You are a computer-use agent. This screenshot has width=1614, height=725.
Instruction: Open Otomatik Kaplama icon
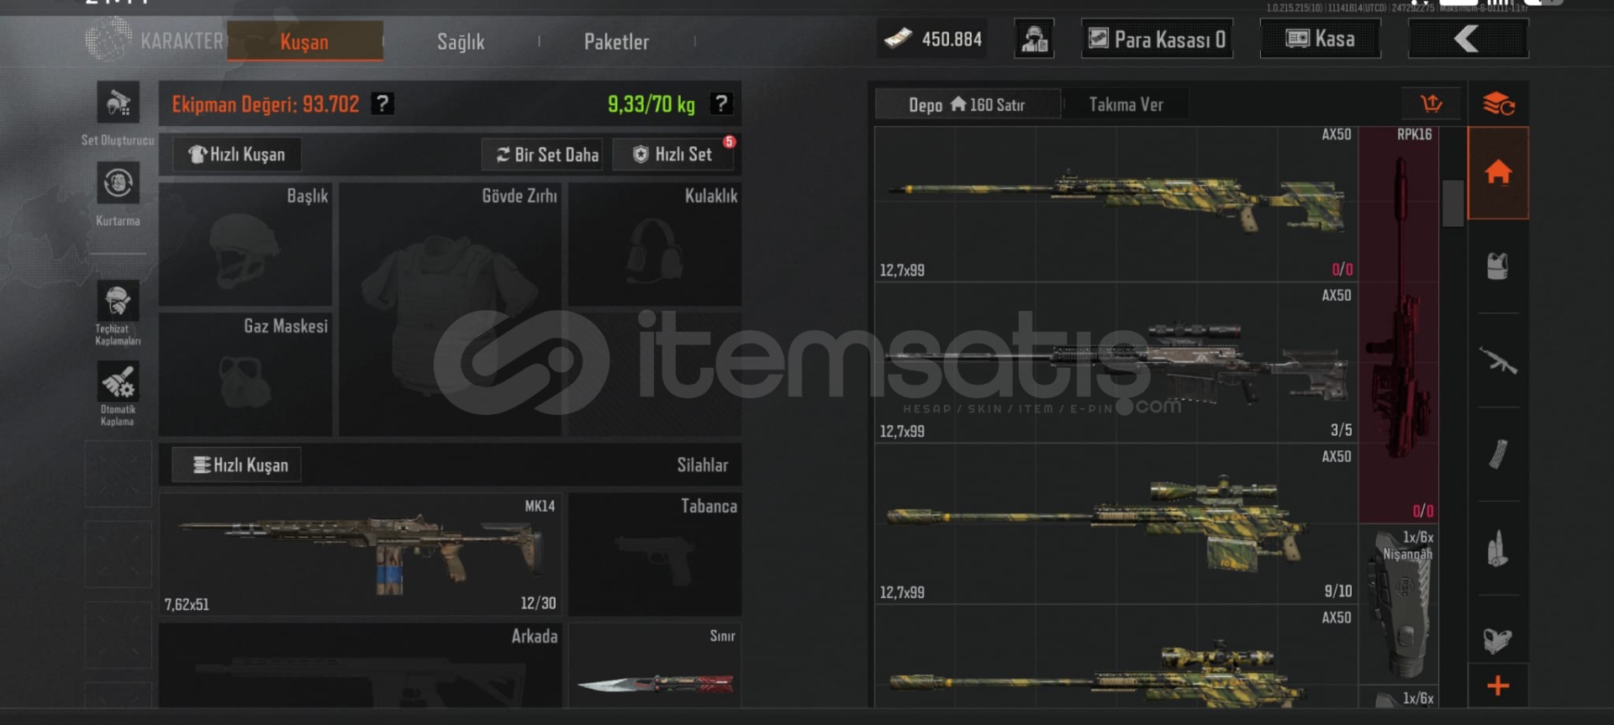click(x=118, y=382)
